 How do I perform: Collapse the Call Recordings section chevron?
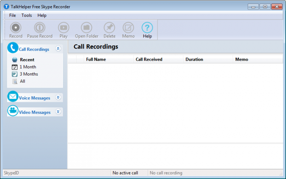coord(58,48)
